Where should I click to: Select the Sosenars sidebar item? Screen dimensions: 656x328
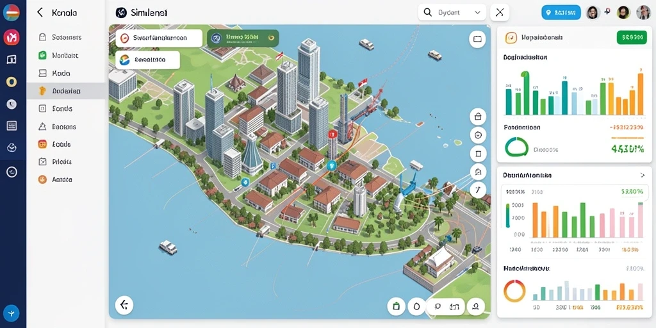pyautogui.click(x=66, y=37)
